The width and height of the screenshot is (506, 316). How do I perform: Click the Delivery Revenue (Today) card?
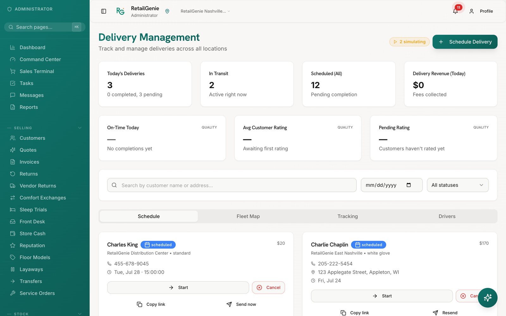[451, 84]
